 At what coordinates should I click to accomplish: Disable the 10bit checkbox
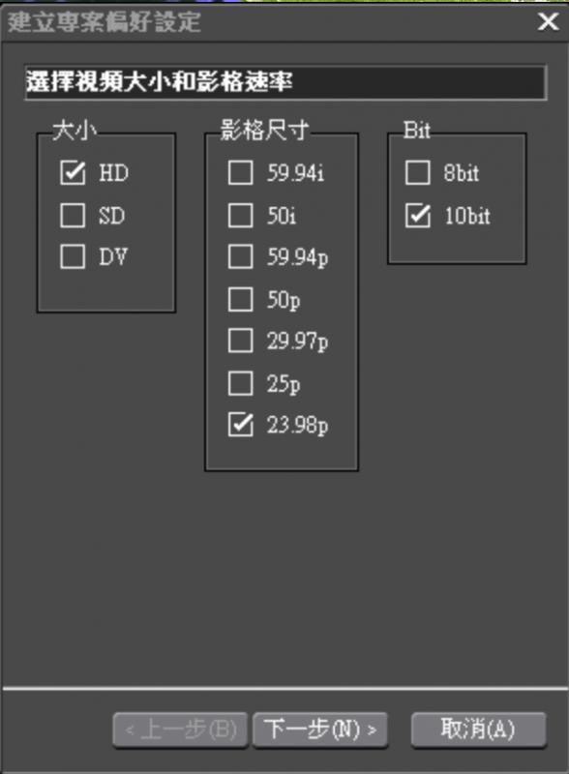click(418, 216)
